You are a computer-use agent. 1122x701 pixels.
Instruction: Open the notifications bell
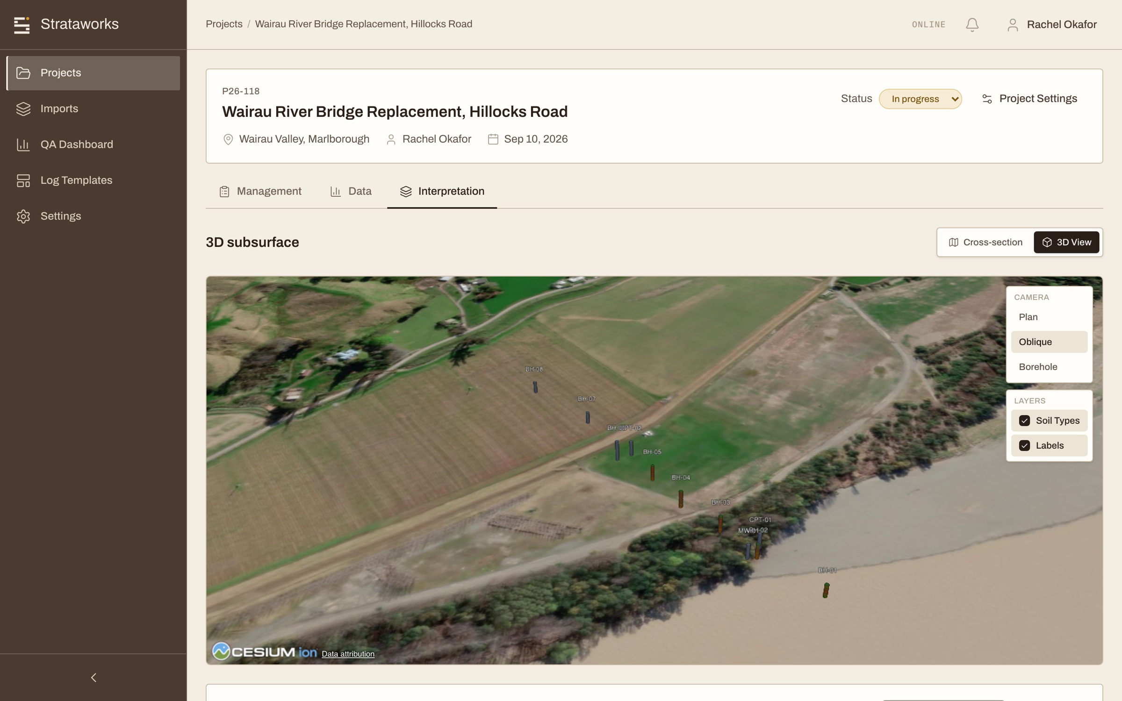pos(972,24)
